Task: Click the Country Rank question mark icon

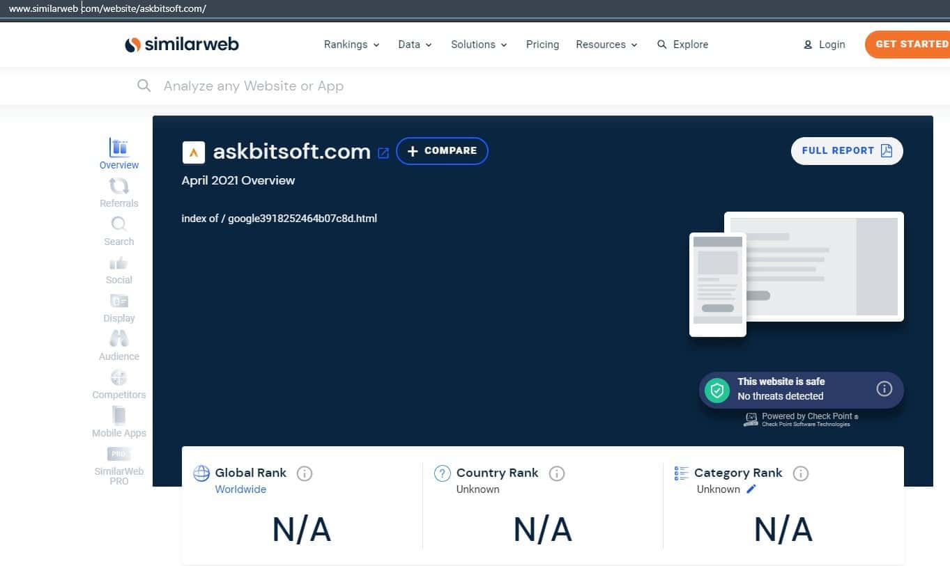Action: point(442,473)
